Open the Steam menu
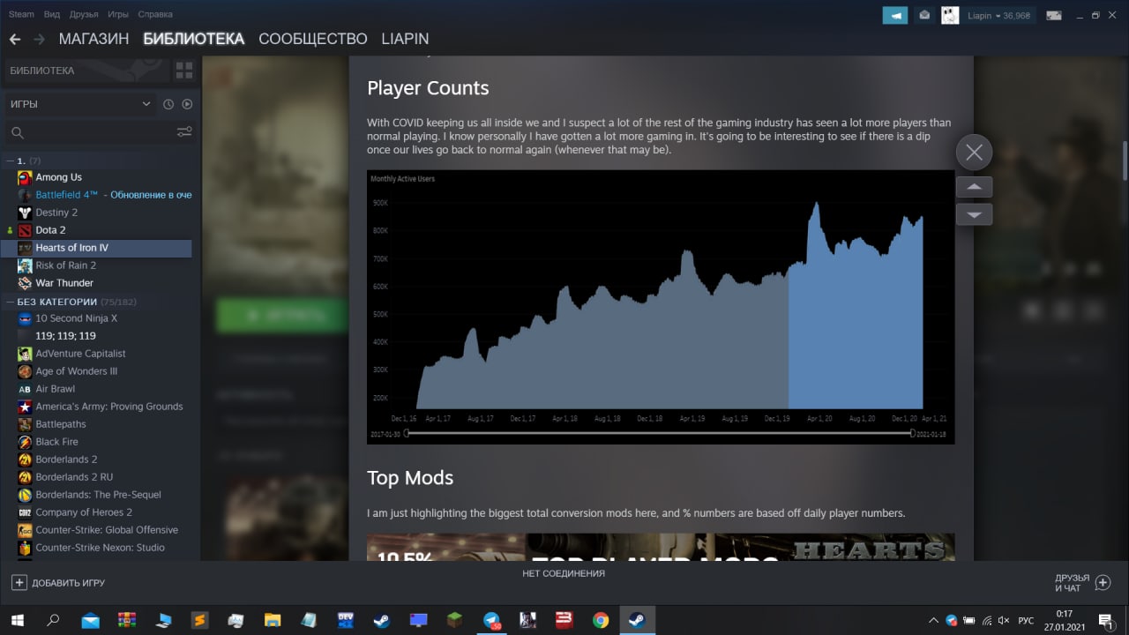This screenshot has width=1129, height=635. pos(21,14)
